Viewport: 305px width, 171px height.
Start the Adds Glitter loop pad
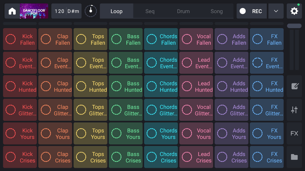[x=232, y=110]
